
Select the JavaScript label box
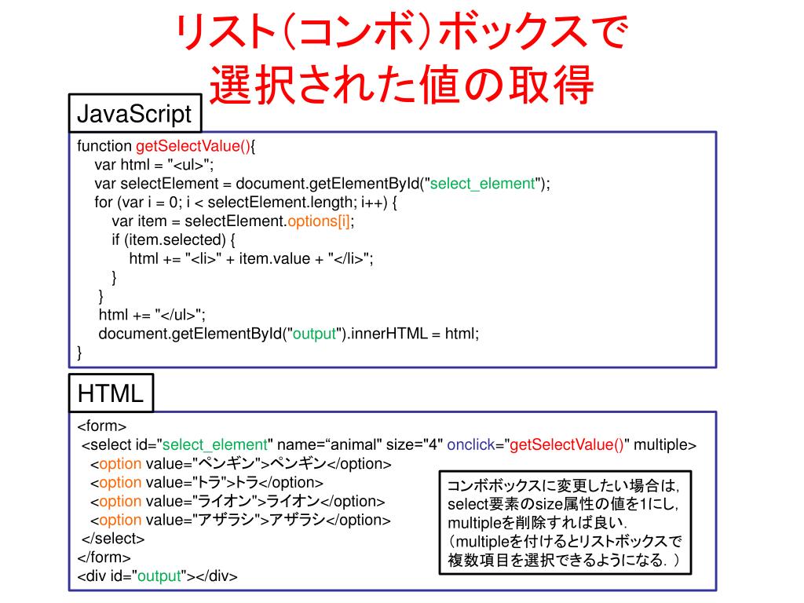tap(135, 113)
